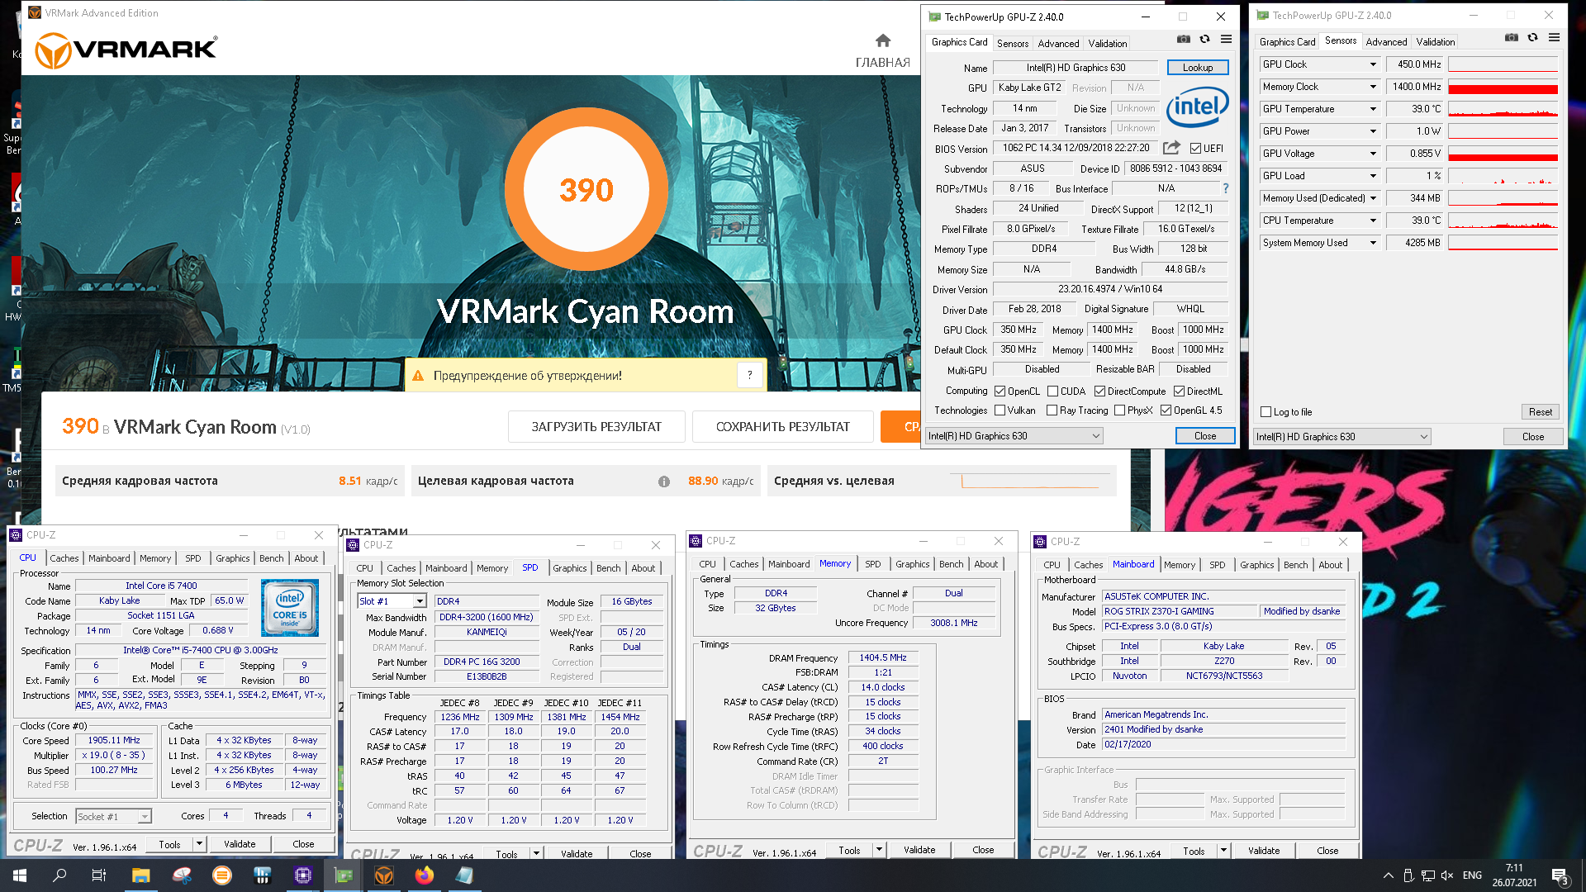This screenshot has height=892, width=1586.
Task: Click the VRMark home icon
Action: (x=883, y=40)
